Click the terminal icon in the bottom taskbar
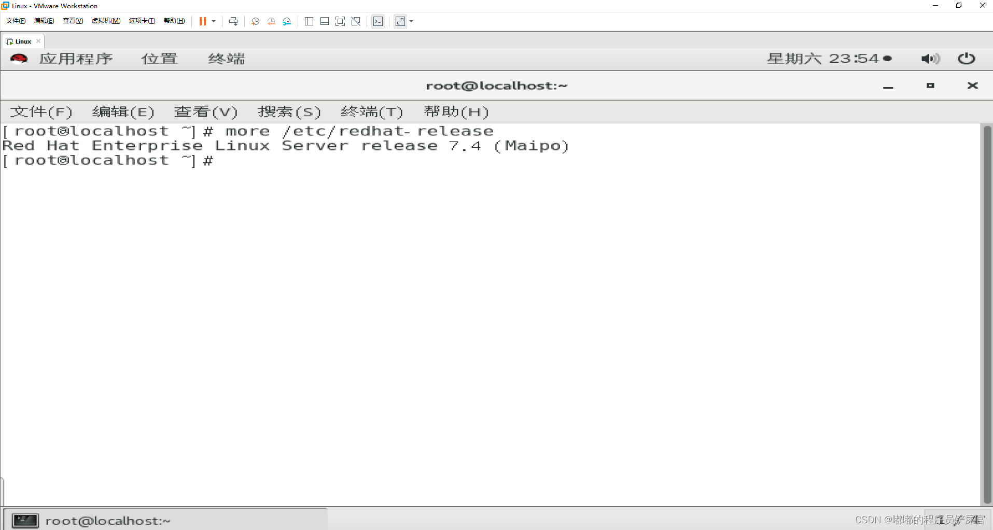 pos(25,520)
